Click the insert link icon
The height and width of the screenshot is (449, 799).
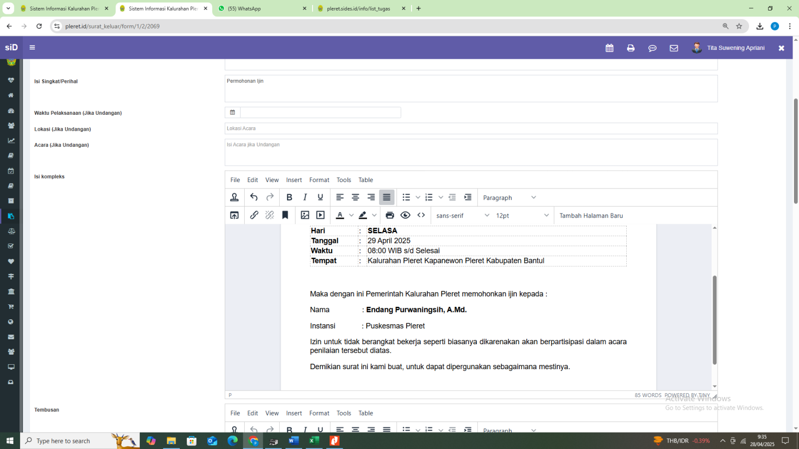pyautogui.click(x=254, y=216)
